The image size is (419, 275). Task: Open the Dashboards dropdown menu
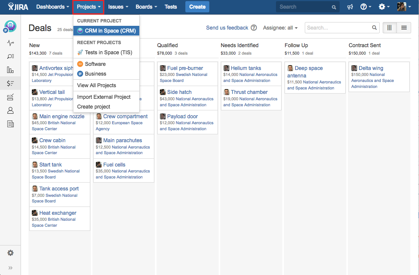click(x=53, y=7)
